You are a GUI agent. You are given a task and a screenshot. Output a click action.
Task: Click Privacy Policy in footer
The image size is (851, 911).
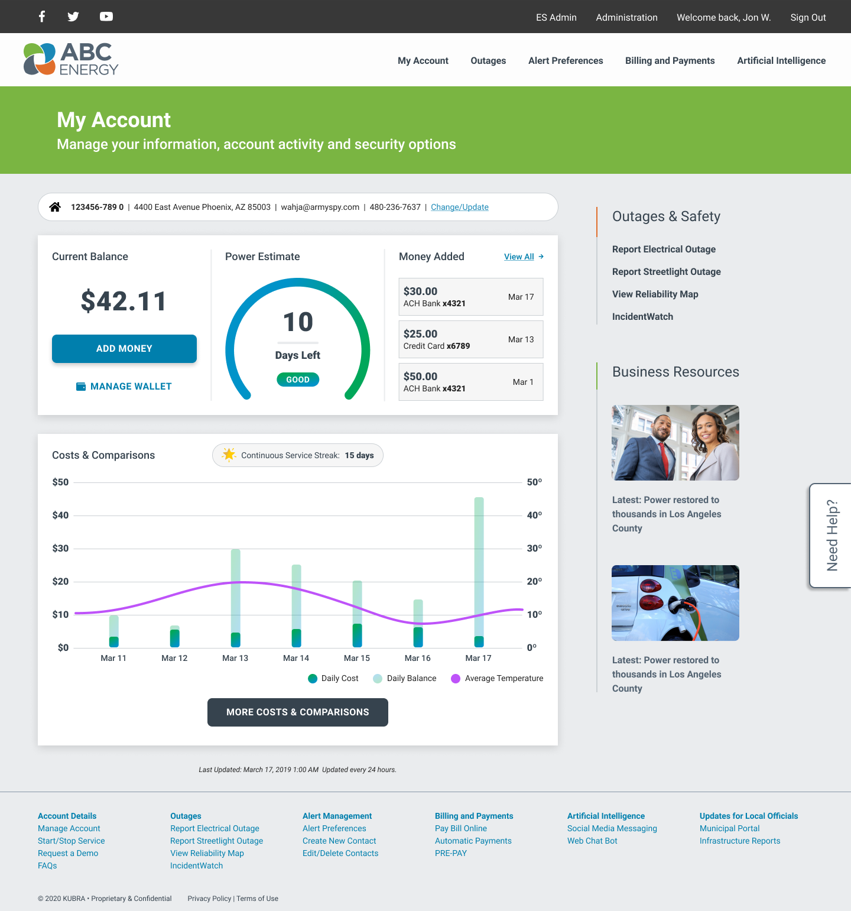[x=209, y=899]
